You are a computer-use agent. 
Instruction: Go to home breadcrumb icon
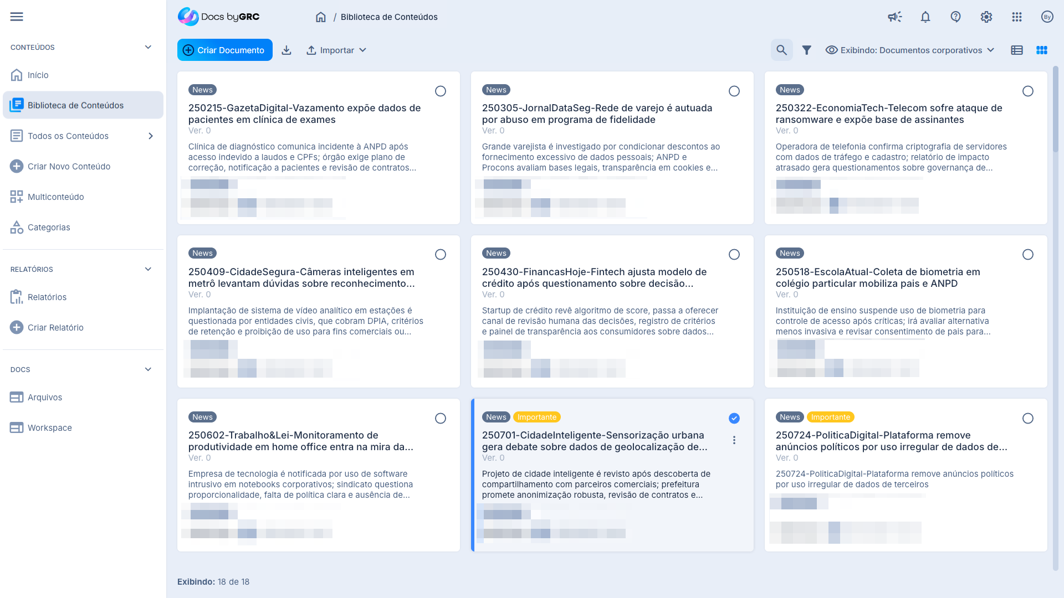tap(320, 17)
